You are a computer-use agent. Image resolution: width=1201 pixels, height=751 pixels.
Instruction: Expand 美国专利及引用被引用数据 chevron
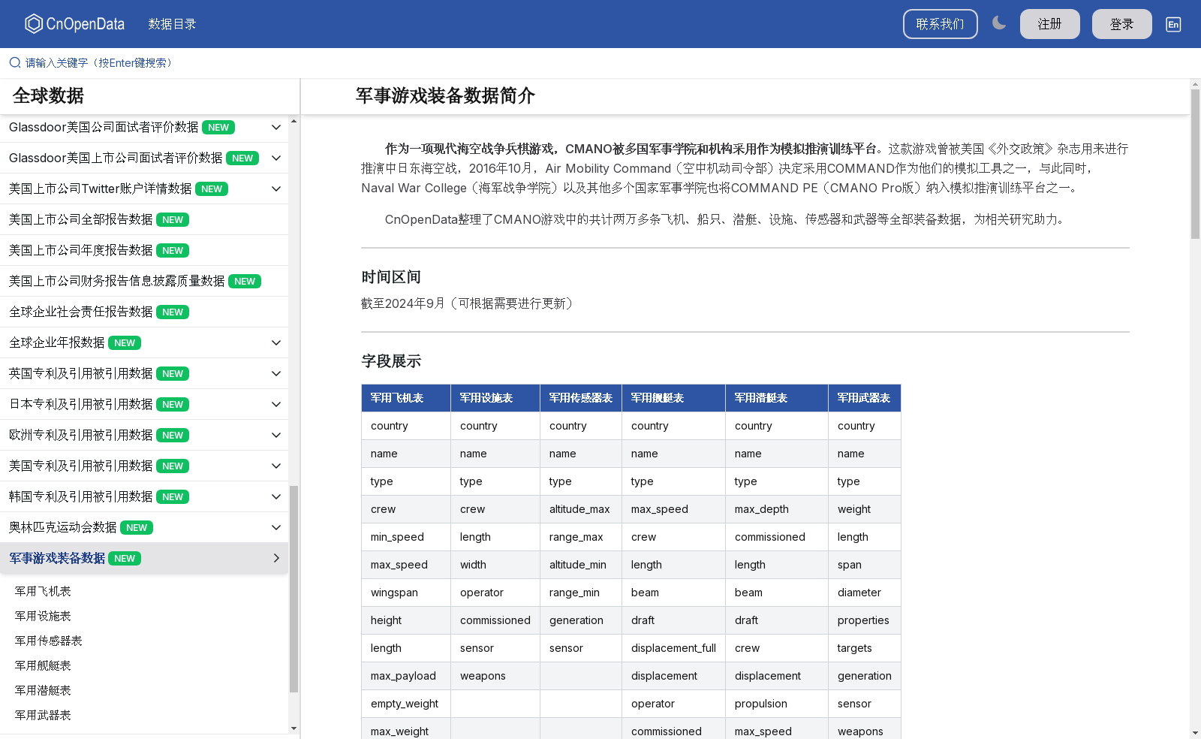(276, 466)
